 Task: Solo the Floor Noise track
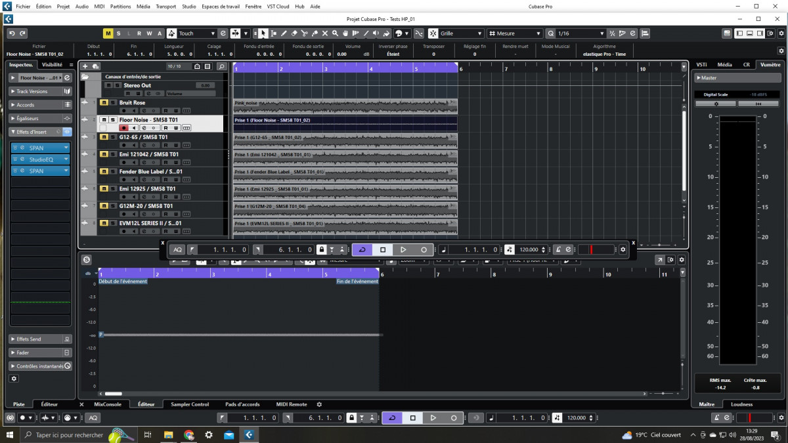tap(113, 120)
